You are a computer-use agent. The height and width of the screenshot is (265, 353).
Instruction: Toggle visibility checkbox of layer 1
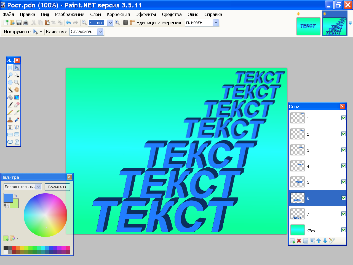click(x=344, y=118)
